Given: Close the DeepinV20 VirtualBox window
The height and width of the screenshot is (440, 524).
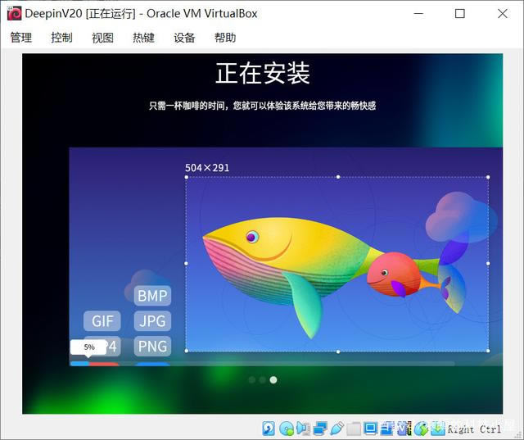Looking at the screenshot, I should coord(502,14).
